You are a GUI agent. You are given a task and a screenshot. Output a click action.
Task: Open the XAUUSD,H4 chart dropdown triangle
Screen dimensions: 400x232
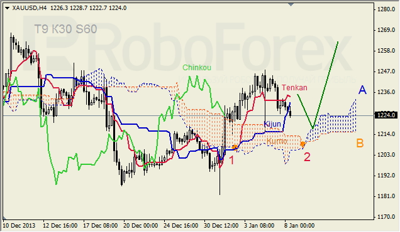click(x=7, y=8)
